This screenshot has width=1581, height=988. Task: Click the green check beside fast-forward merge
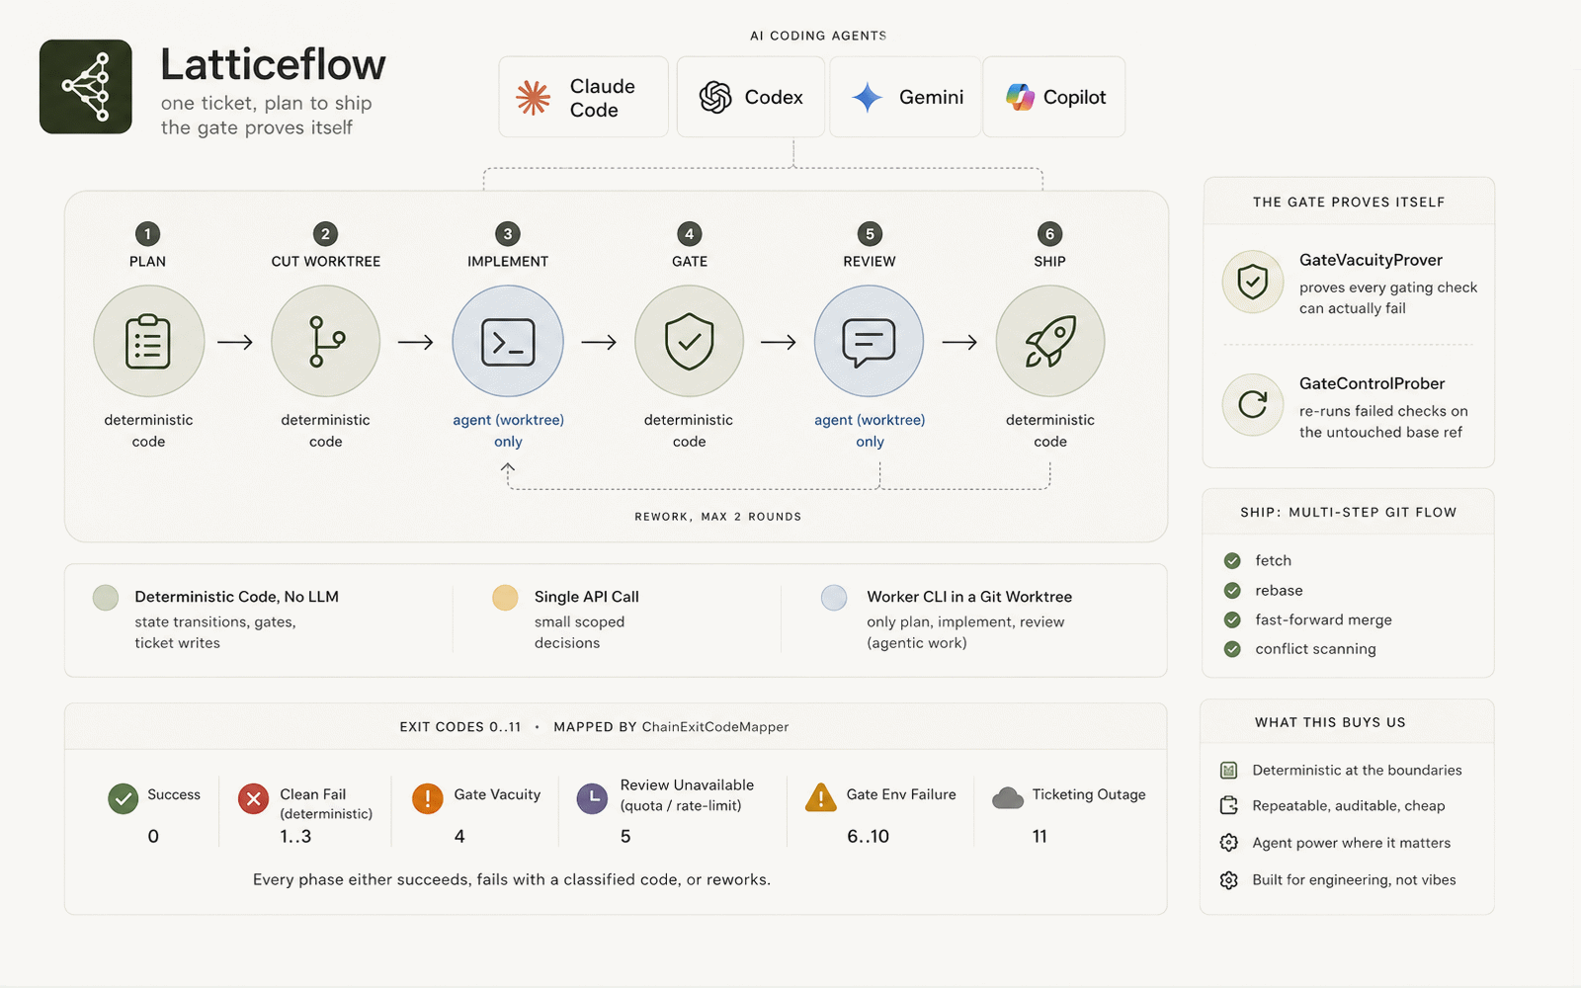point(1232,620)
